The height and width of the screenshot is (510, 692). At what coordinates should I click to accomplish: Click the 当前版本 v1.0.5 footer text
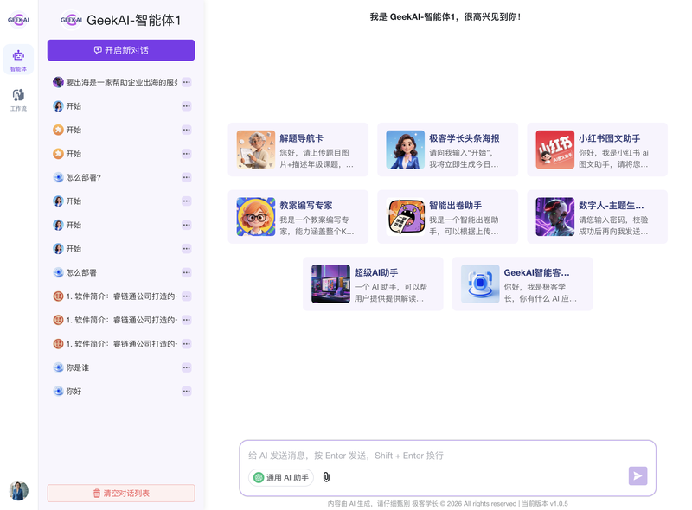pyautogui.click(x=545, y=503)
